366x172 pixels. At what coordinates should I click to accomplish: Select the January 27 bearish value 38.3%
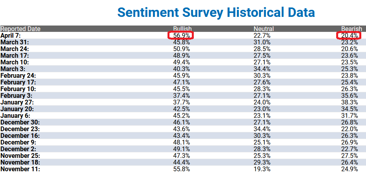click(x=350, y=102)
